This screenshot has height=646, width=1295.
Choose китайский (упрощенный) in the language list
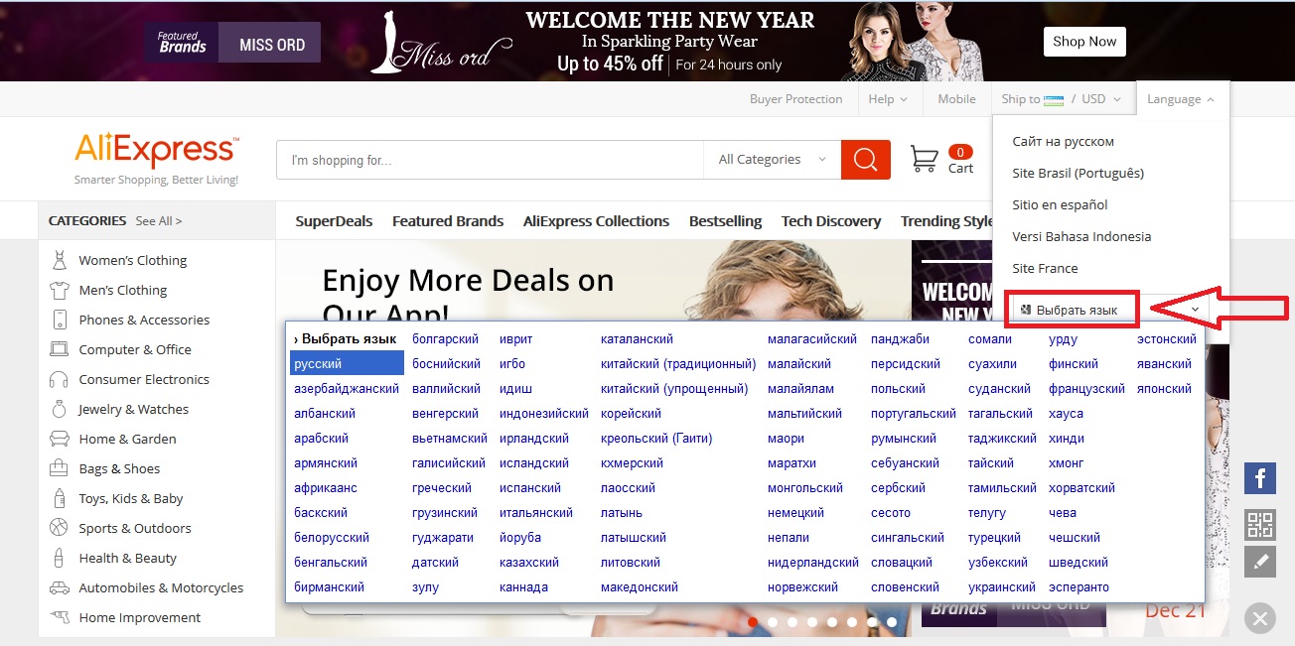[x=674, y=389]
